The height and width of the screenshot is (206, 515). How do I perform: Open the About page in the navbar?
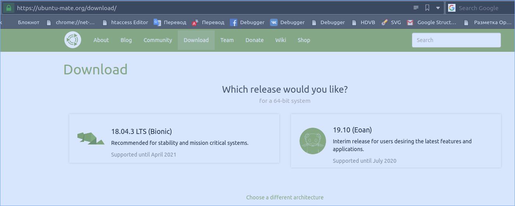[x=101, y=40]
